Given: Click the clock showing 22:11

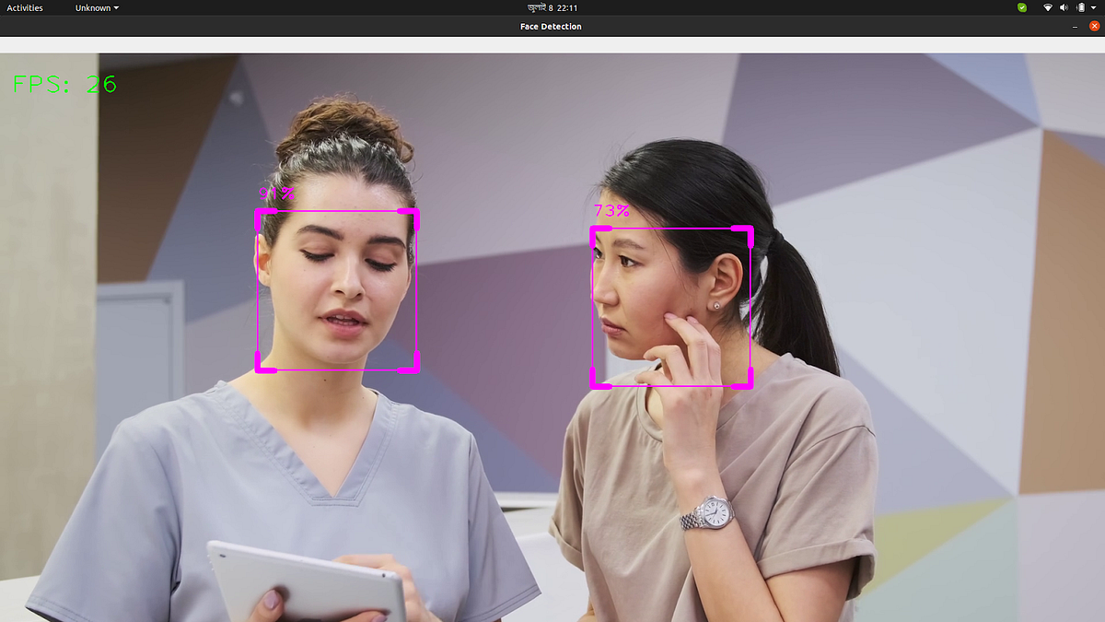Looking at the screenshot, I should 569,7.
